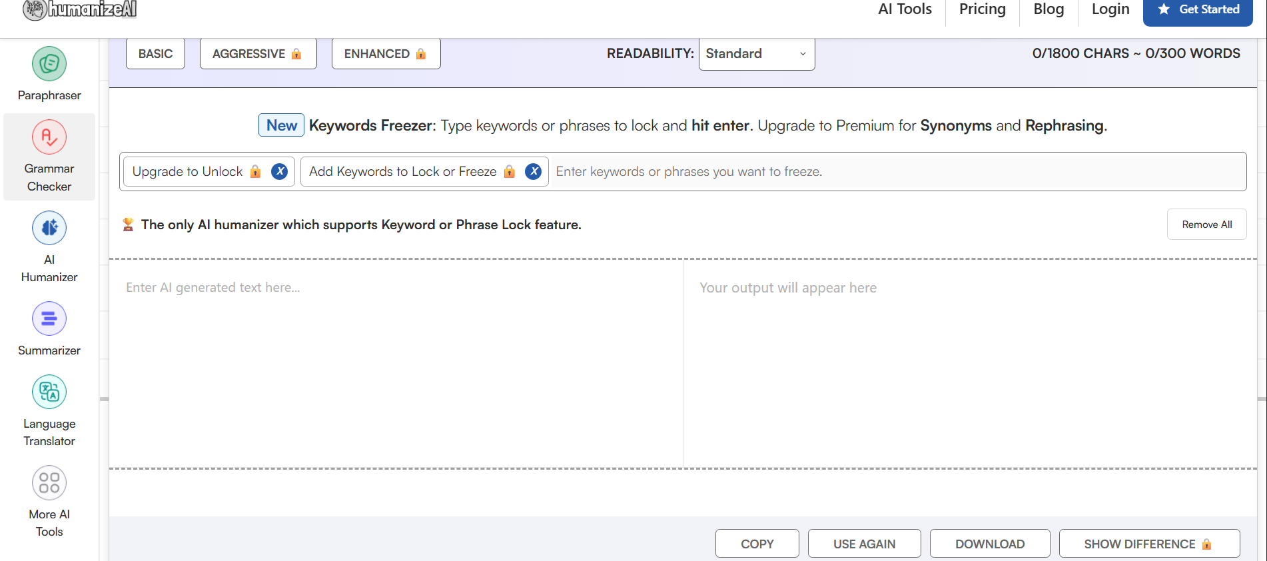Show More AI Tools grid icon
Image resolution: width=1267 pixels, height=561 pixels.
point(49,482)
